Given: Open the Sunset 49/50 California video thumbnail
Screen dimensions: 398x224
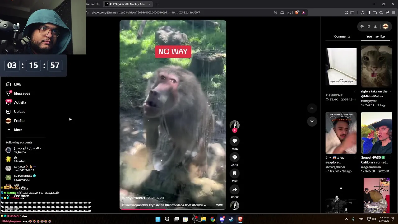Looking at the screenshot, I should coord(377,133).
